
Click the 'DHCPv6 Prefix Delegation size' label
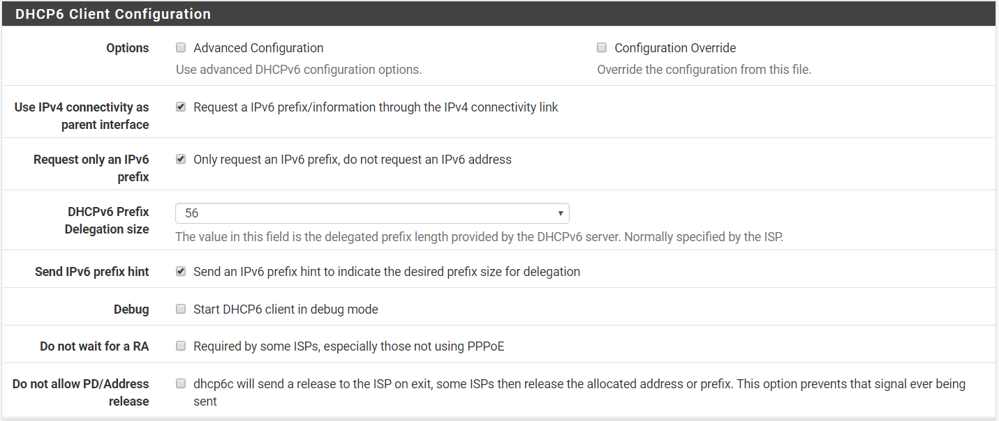pos(108,220)
